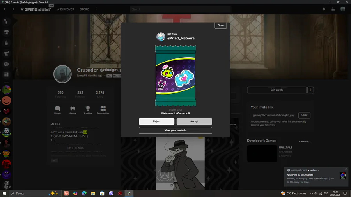Open the detective post image

tap(180, 163)
